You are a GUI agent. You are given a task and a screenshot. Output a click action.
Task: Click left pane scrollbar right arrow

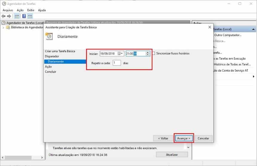pyautogui.click(x=42, y=158)
